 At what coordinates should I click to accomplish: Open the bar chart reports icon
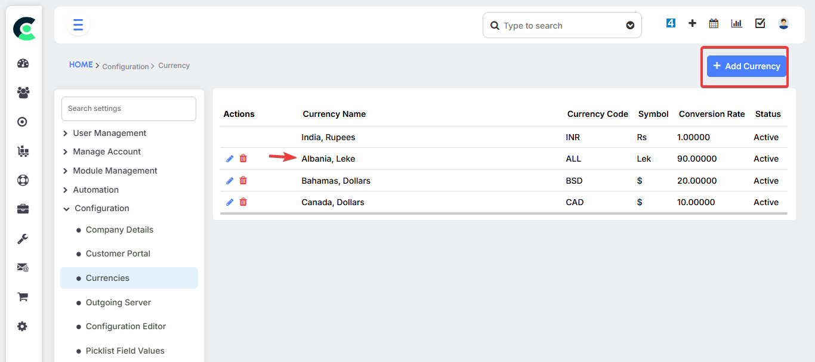pos(736,23)
